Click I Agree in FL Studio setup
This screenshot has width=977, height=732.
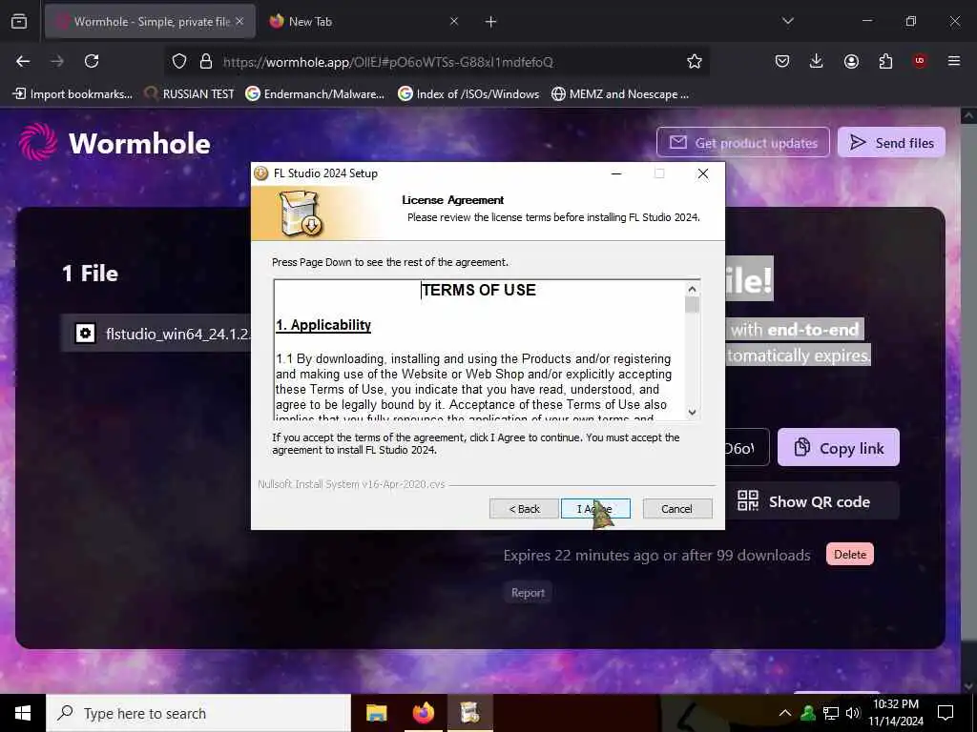click(x=595, y=509)
